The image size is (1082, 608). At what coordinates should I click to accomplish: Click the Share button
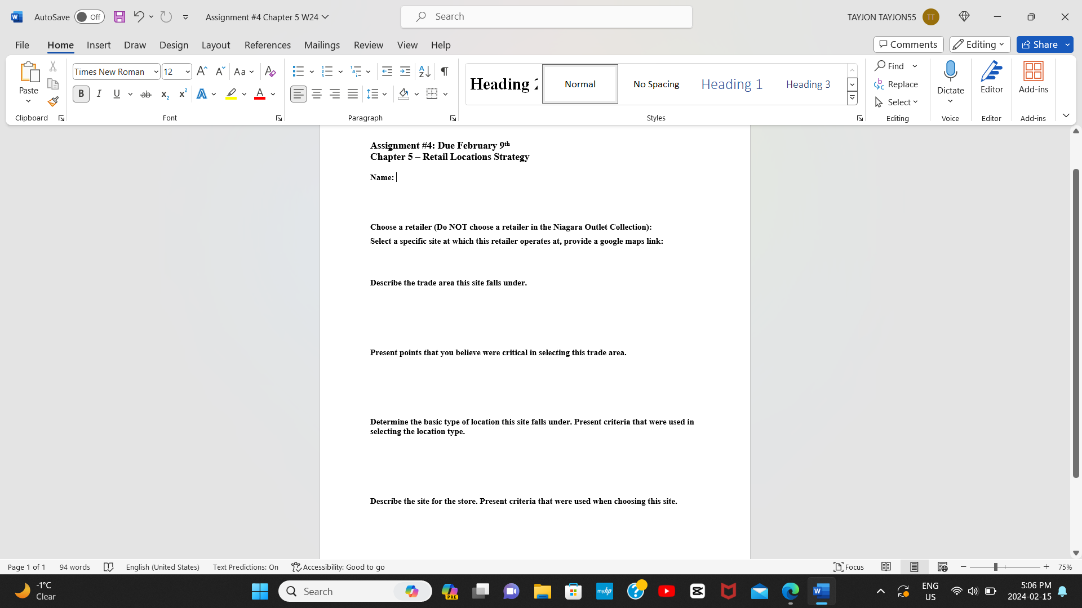click(x=1040, y=44)
